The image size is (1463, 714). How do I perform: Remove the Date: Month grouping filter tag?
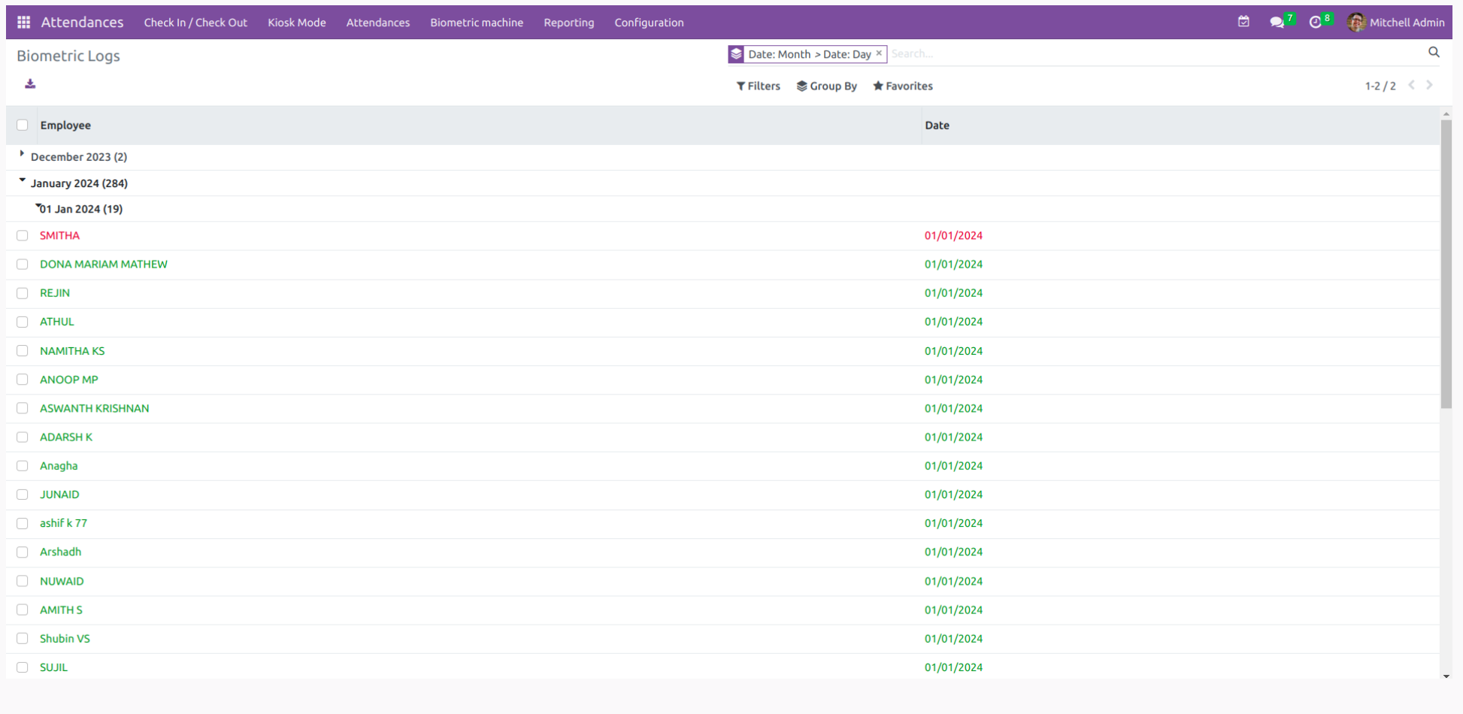pyautogui.click(x=879, y=53)
